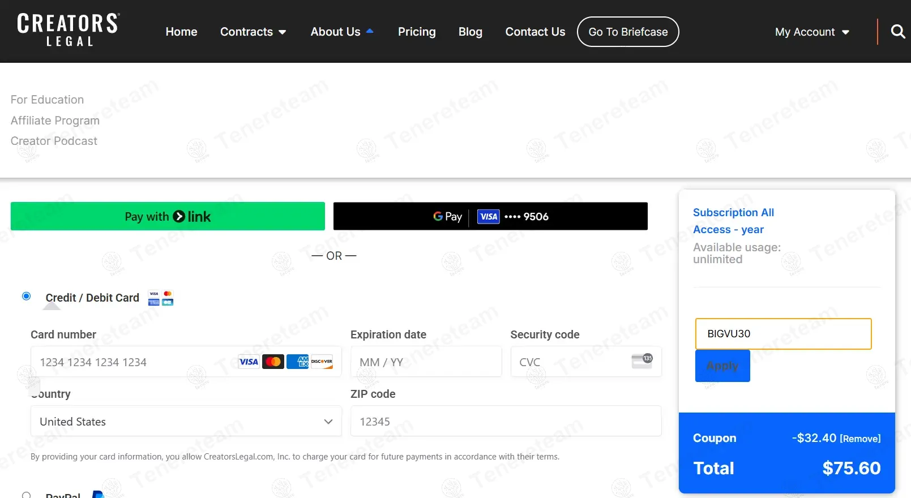Click the Available usage: unlimited text
Image resolution: width=911 pixels, height=498 pixels.
pyautogui.click(x=737, y=253)
